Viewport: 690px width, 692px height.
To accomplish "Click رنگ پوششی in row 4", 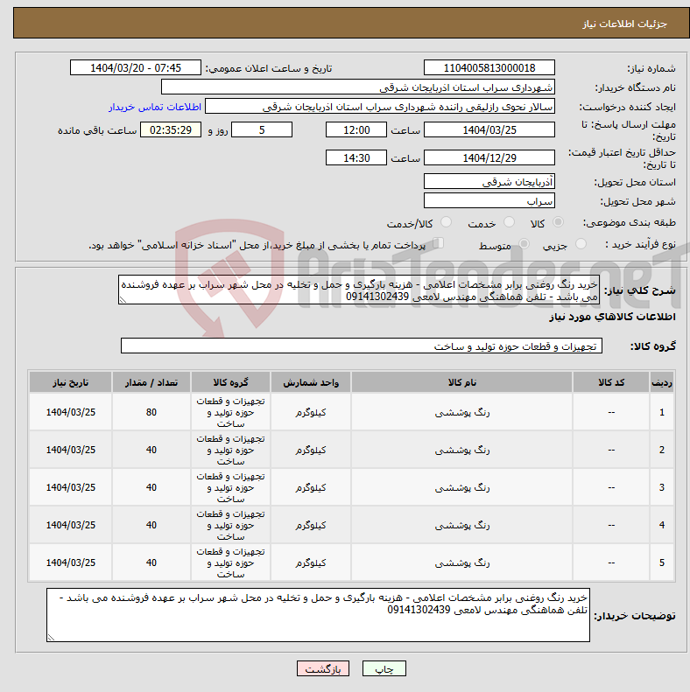I will click(x=462, y=525).
